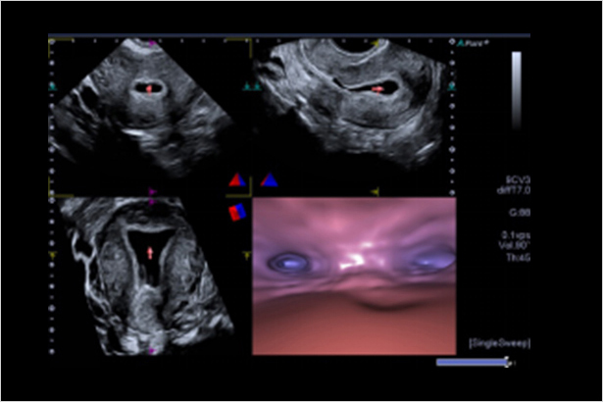Click the SingleSweep label

pyautogui.click(x=487, y=343)
